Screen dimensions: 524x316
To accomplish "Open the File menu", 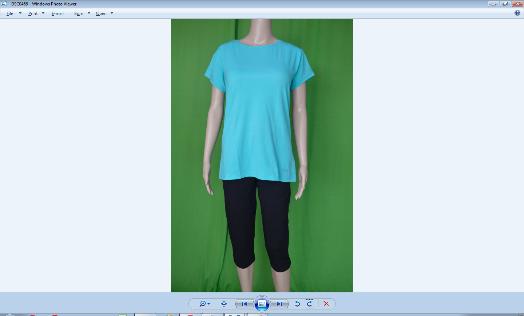I will tap(10, 13).
